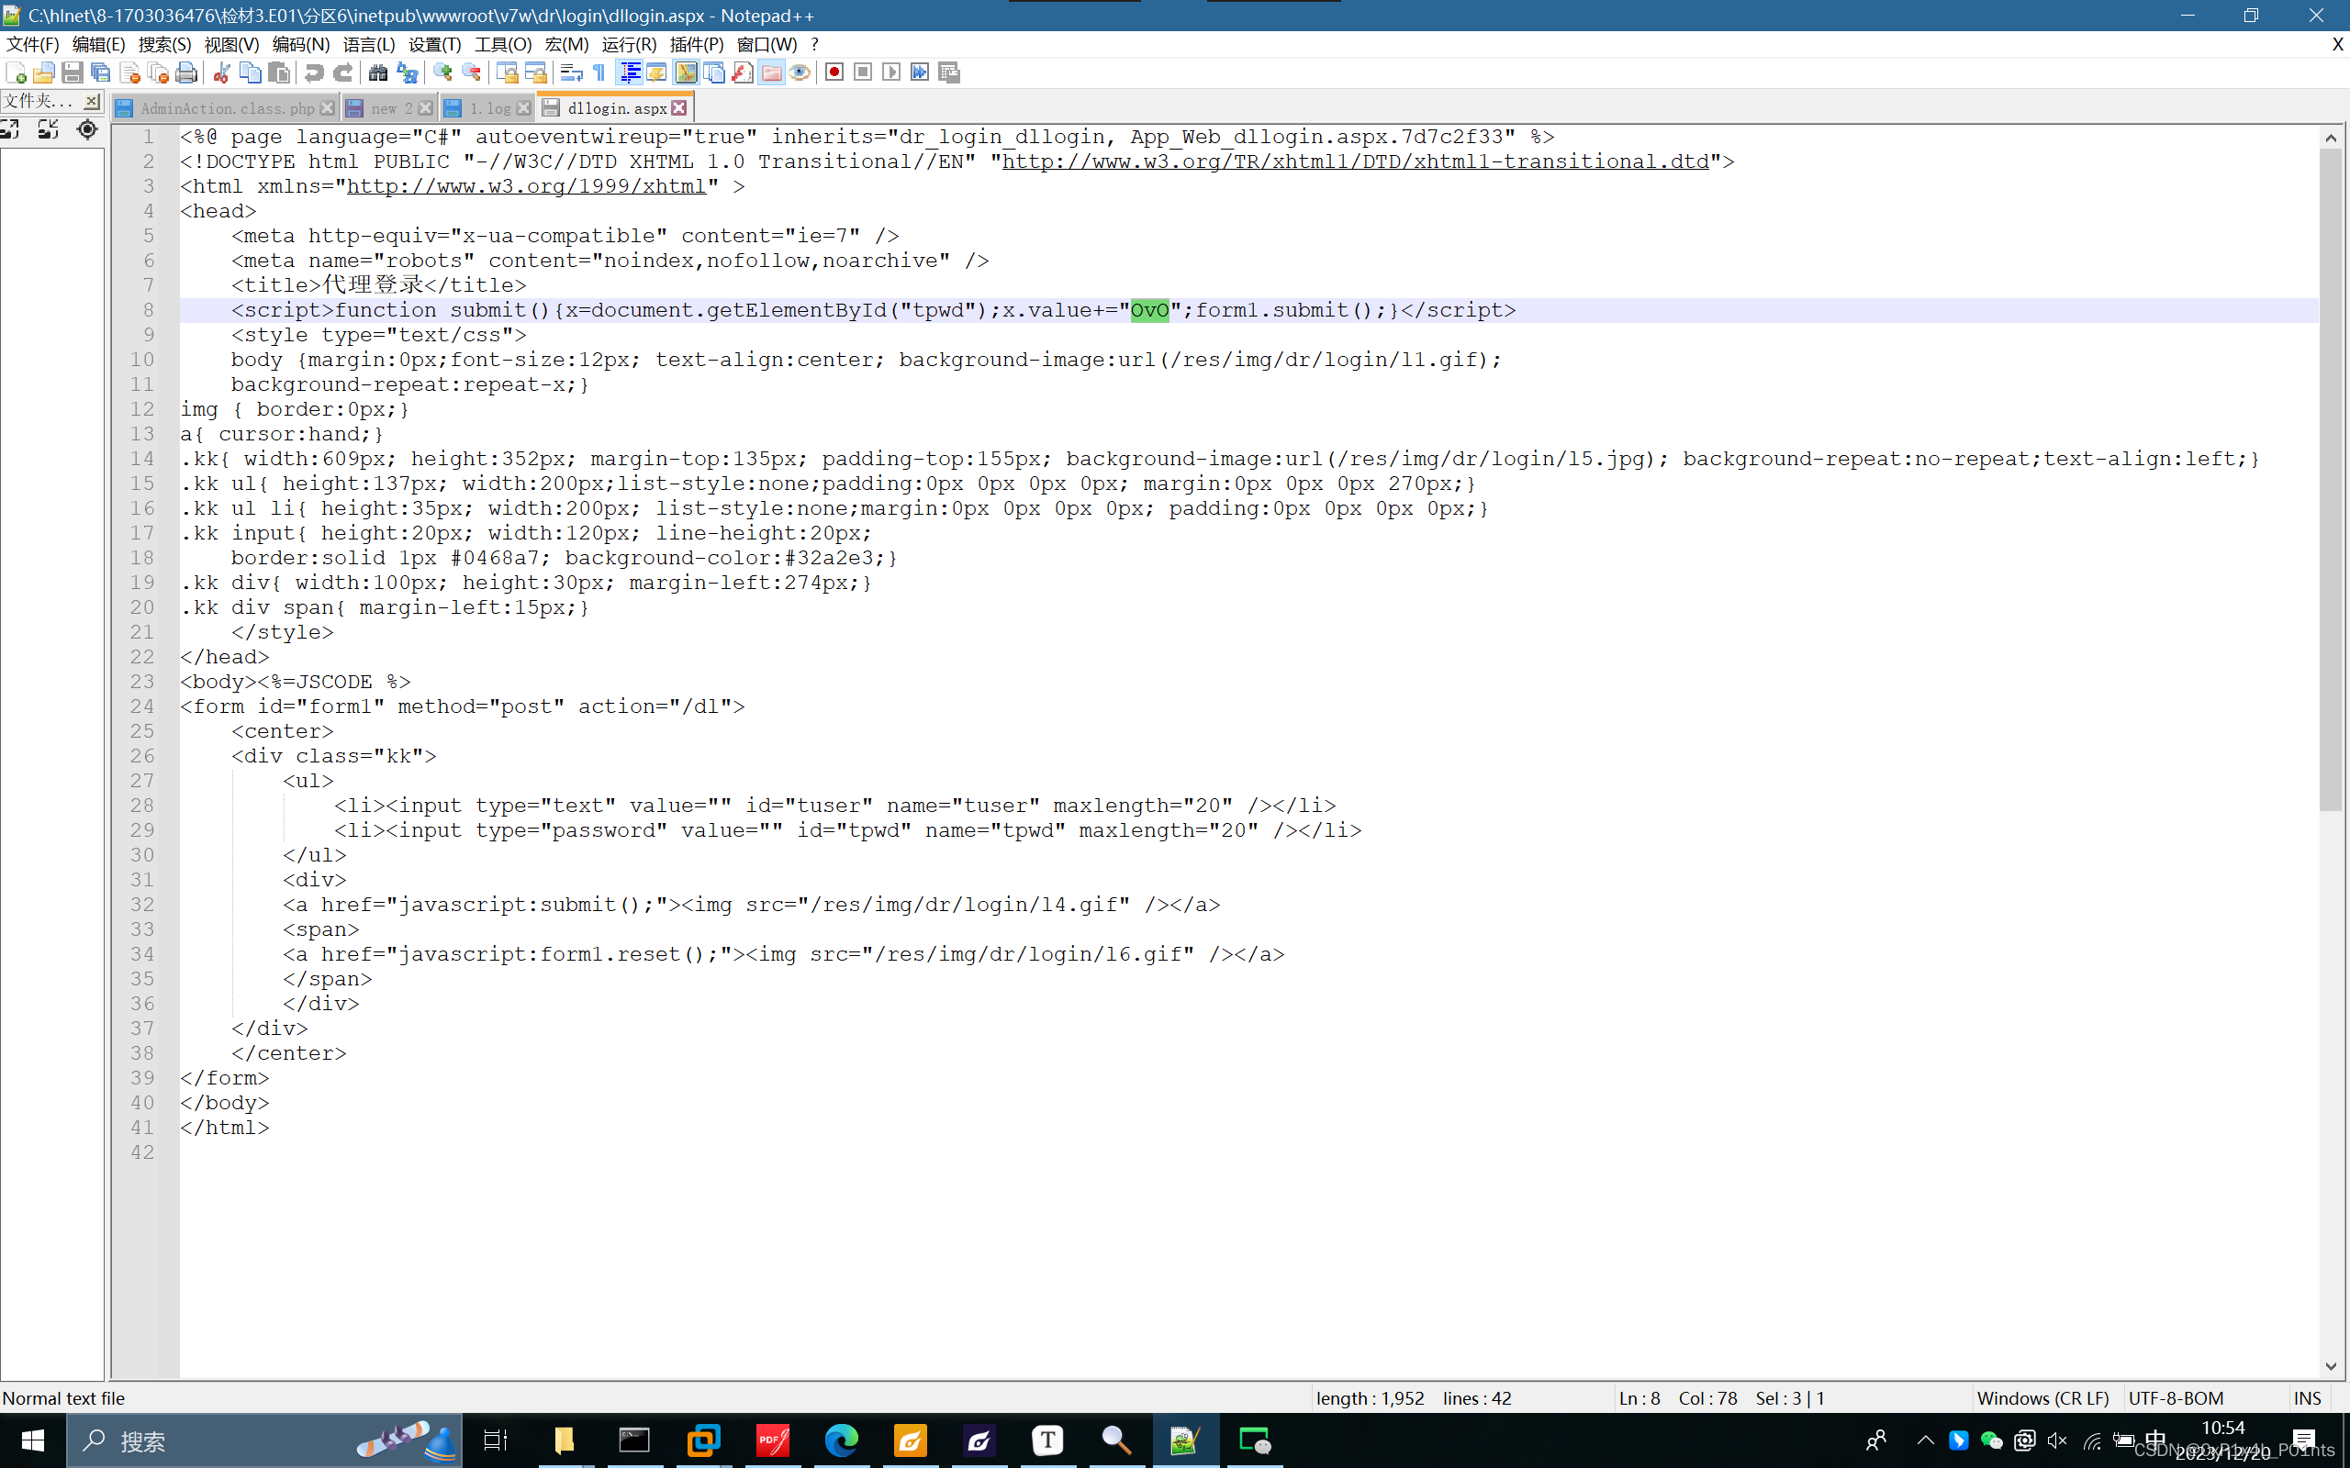Screen dimensions: 2350x1468
Task: Close the dllogin.aspx tab
Action: pyautogui.click(x=679, y=107)
